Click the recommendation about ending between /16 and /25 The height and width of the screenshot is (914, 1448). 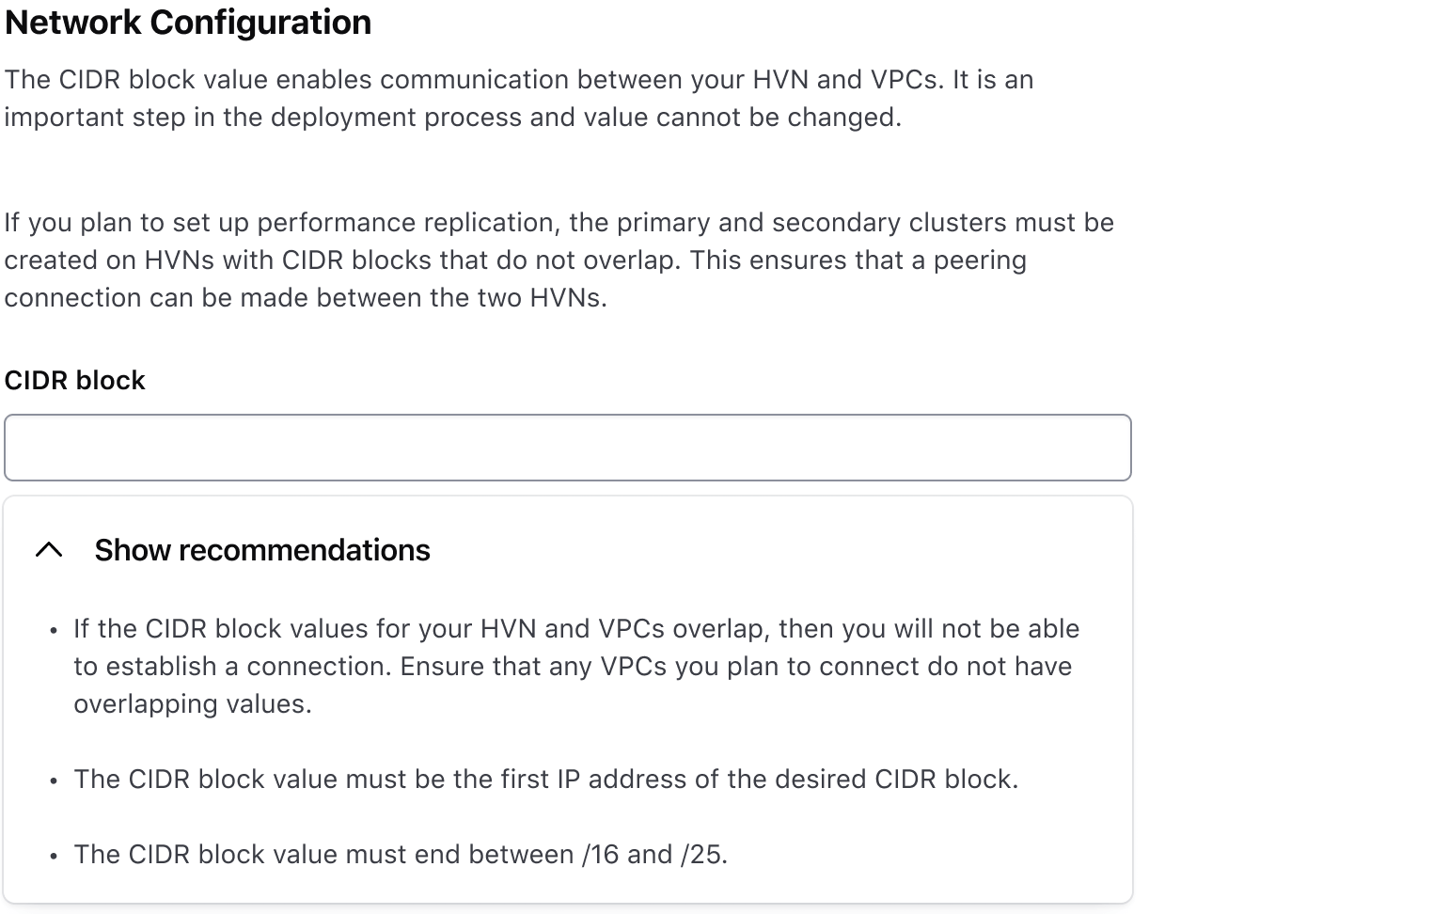[x=401, y=854]
